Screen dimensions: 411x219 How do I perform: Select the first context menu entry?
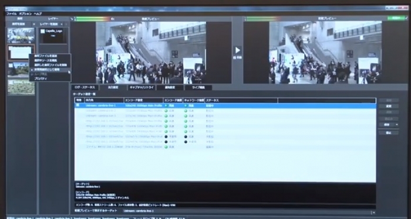50,56
